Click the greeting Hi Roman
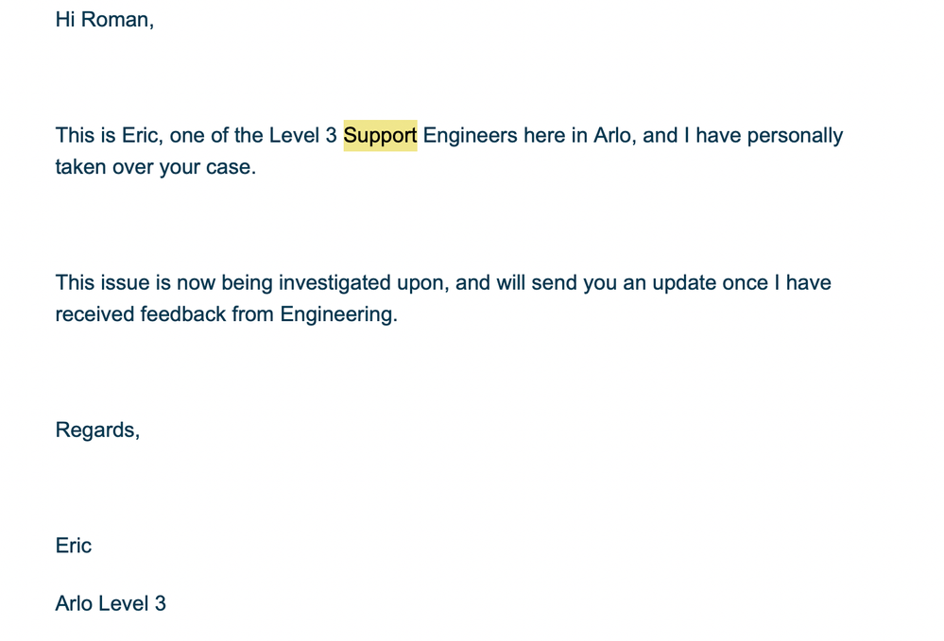Screen dimensions: 944x641 coord(105,20)
